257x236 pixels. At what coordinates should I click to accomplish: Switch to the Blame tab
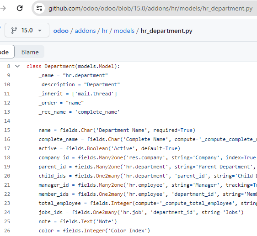(x=30, y=52)
